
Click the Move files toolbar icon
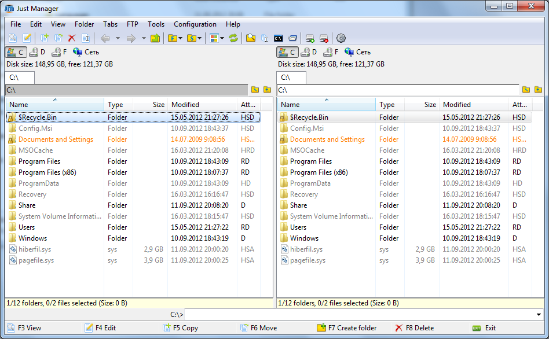[58, 38]
